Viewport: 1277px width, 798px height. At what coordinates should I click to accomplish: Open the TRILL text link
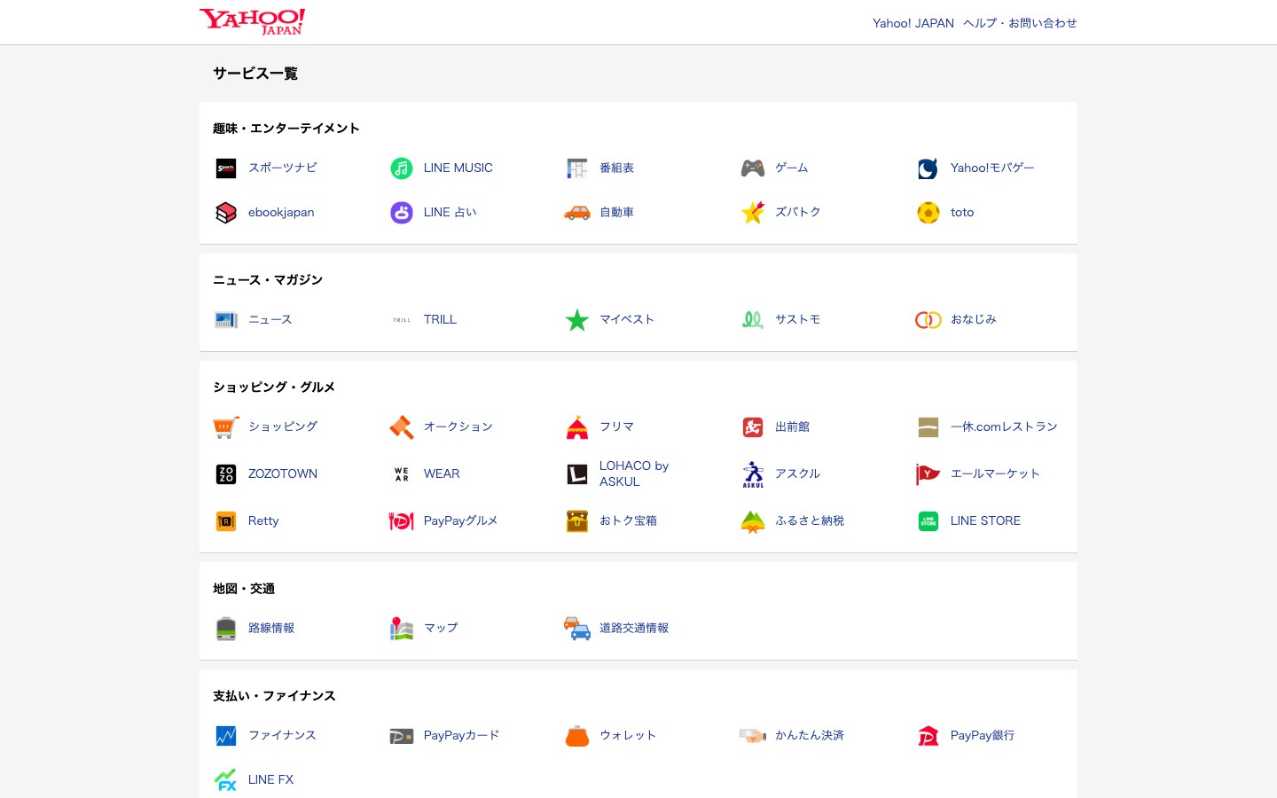point(440,319)
